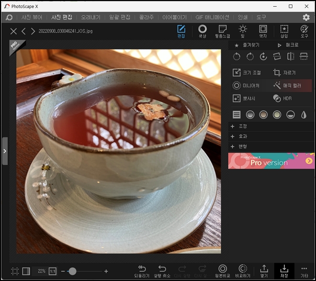This screenshot has width=316, height=281.
Task: Open the GIF 애니메이션 tab
Action: (x=212, y=17)
